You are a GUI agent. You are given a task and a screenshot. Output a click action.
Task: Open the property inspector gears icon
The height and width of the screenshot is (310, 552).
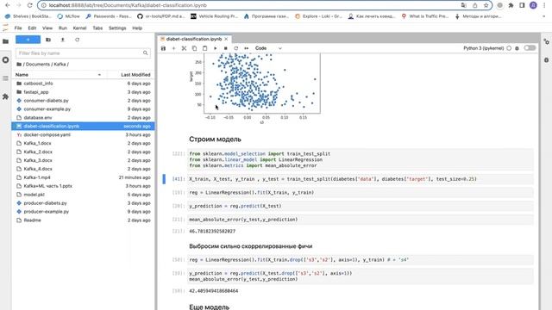coord(546,41)
